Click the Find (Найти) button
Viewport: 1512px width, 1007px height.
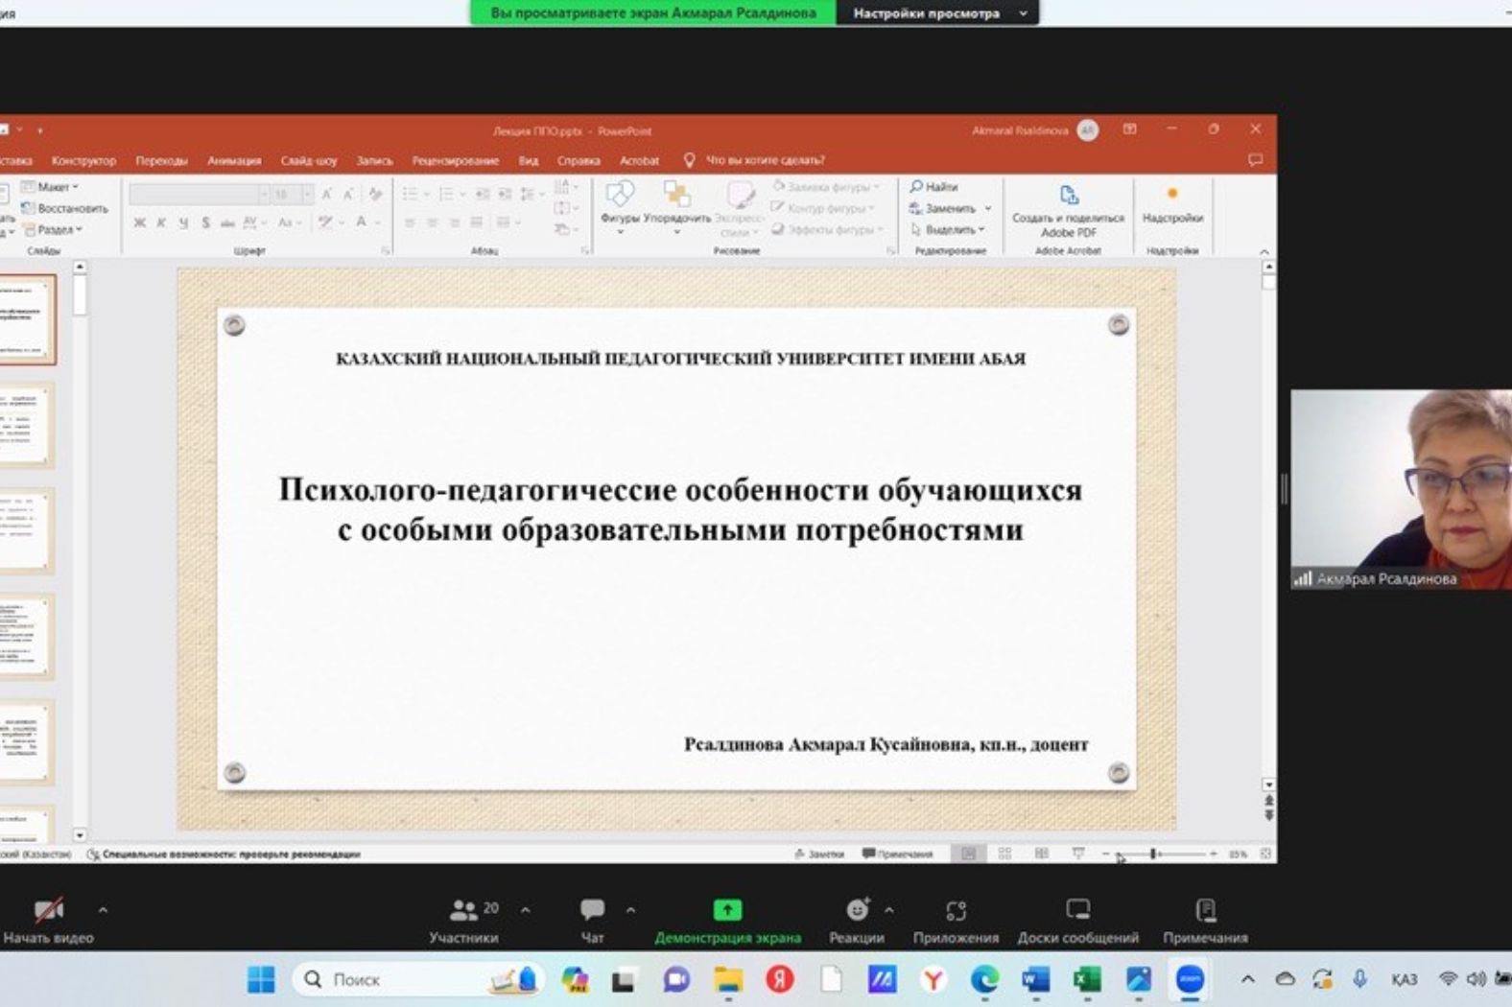click(x=934, y=187)
